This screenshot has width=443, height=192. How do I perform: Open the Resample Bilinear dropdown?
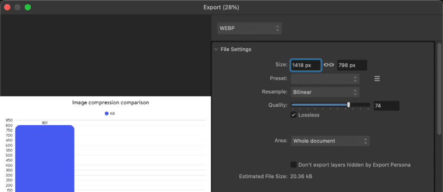325,92
